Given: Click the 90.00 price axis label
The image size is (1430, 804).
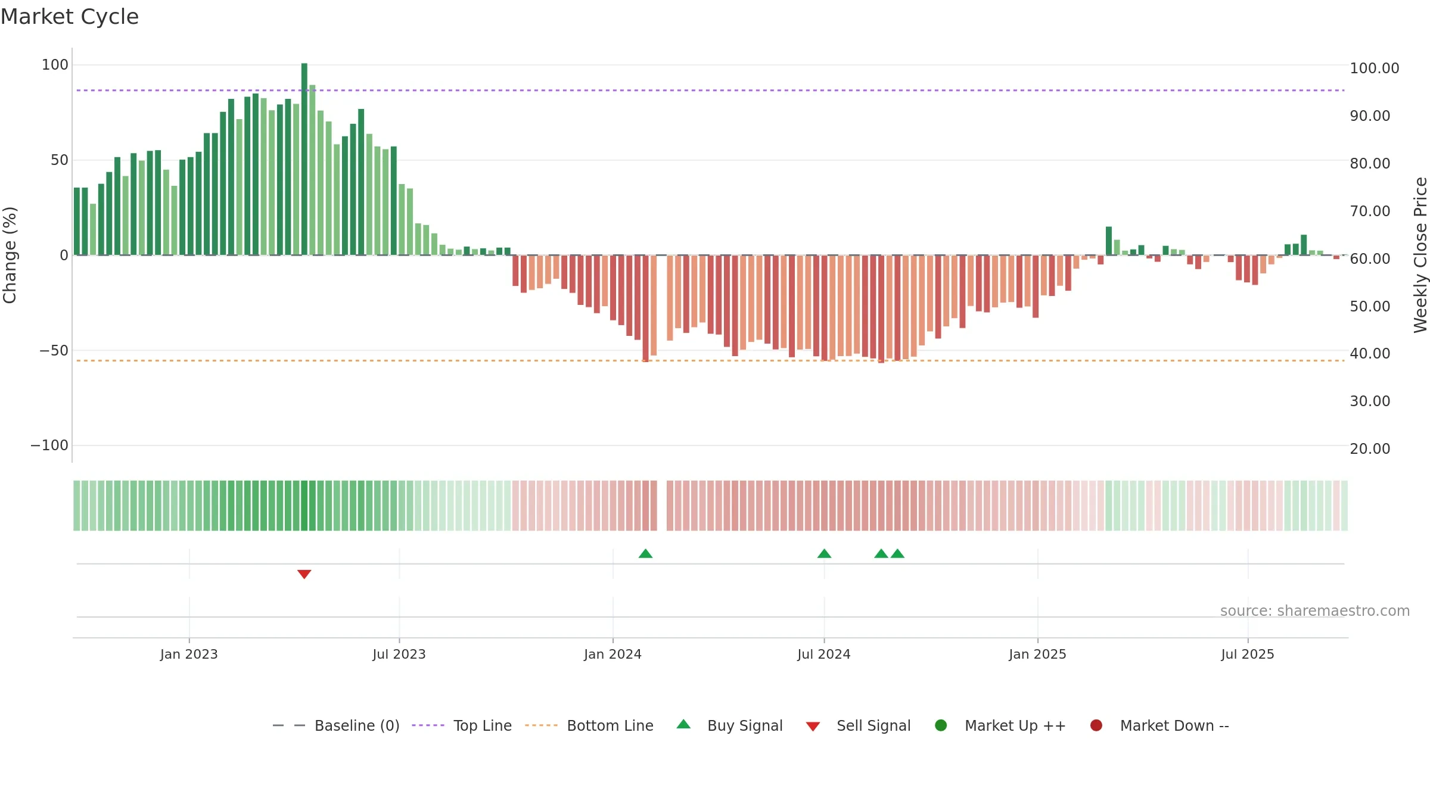Looking at the screenshot, I should click(x=1370, y=116).
